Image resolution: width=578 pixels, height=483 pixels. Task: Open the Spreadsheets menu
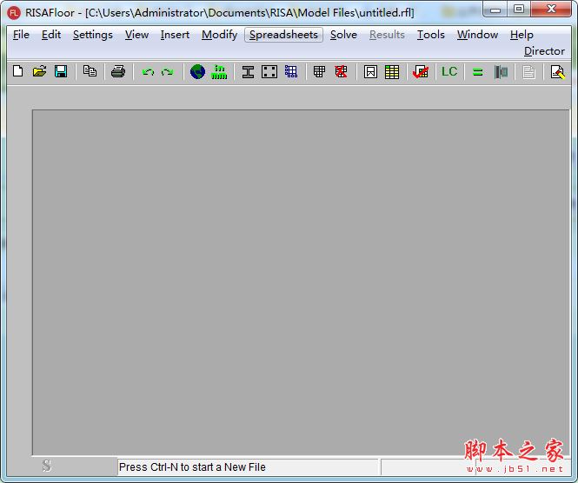pyautogui.click(x=283, y=35)
